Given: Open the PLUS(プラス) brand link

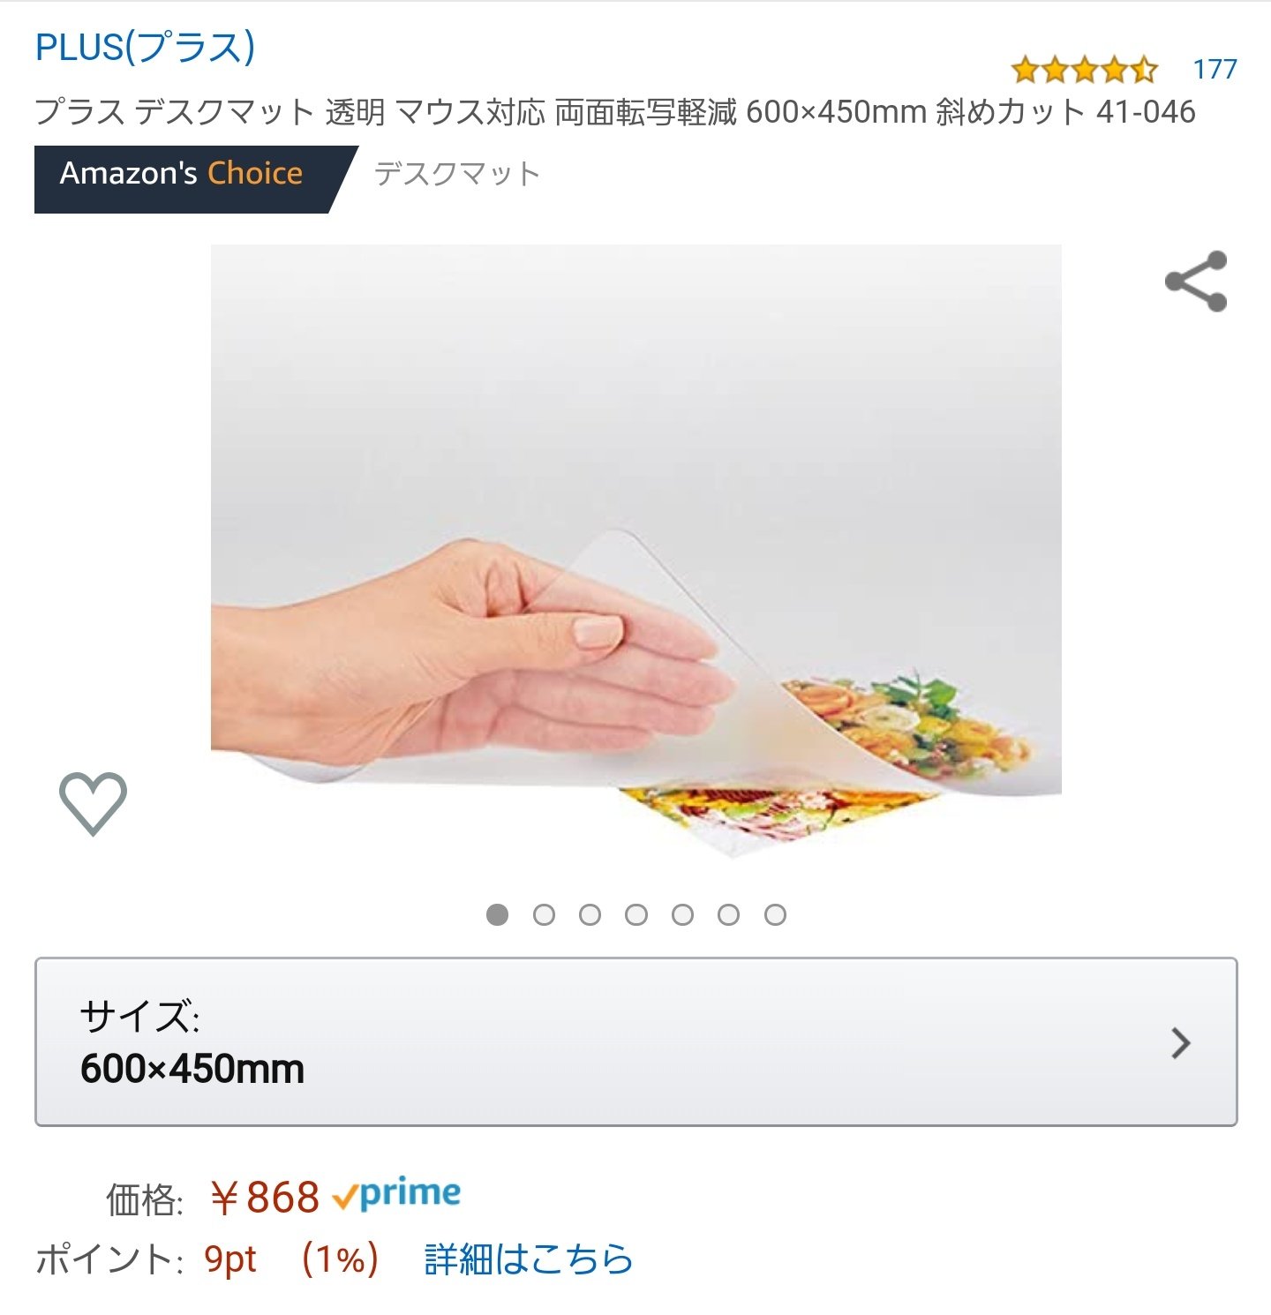Looking at the screenshot, I should pyautogui.click(x=145, y=47).
